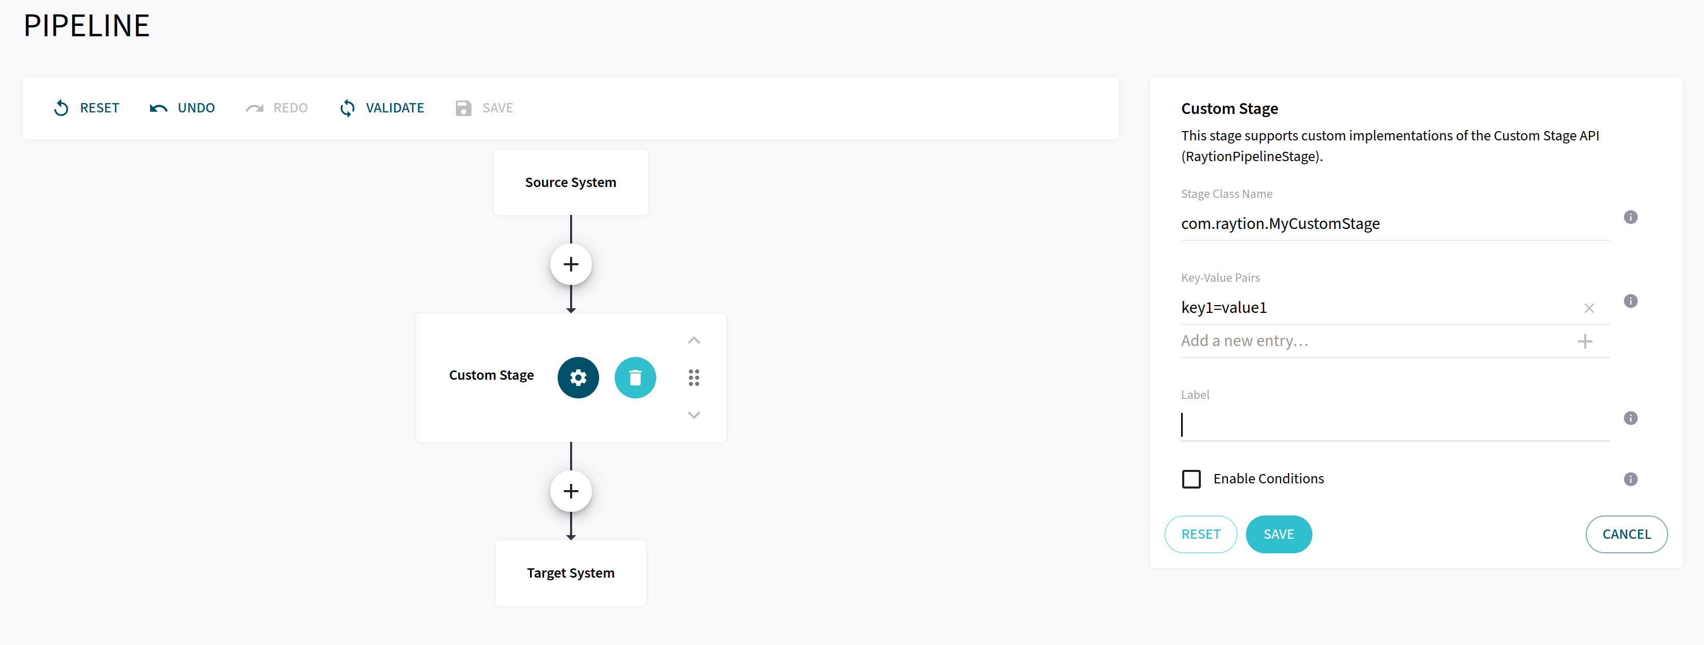
Task: Move Custom Stage up with chevron
Action: (693, 340)
